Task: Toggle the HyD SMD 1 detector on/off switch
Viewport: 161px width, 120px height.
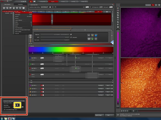Action: click(x=42, y=58)
